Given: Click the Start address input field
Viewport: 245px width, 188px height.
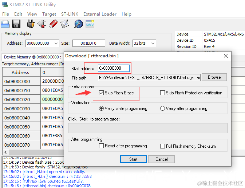Looking at the screenshot, I should click(x=114, y=68).
